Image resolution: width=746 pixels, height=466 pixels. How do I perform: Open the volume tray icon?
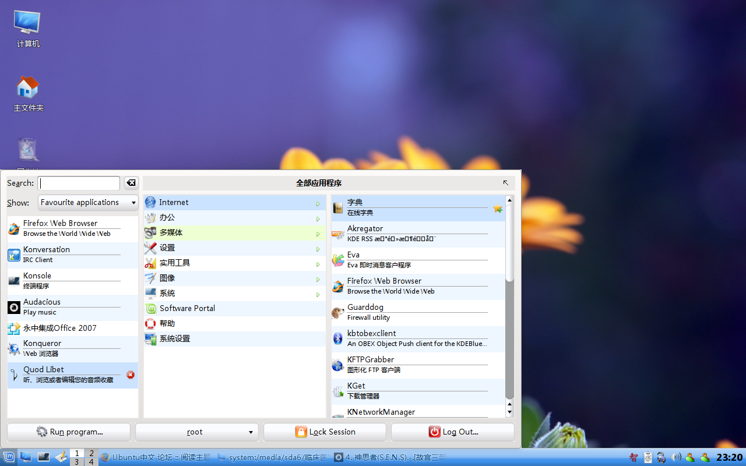pos(676,457)
